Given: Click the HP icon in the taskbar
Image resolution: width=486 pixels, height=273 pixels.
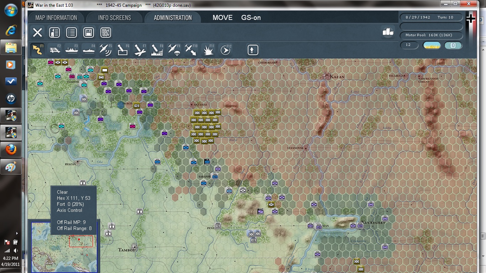Looking at the screenshot, I should tap(11, 98).
